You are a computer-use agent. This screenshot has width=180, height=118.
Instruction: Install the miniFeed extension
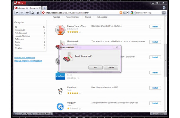point(155,73)
